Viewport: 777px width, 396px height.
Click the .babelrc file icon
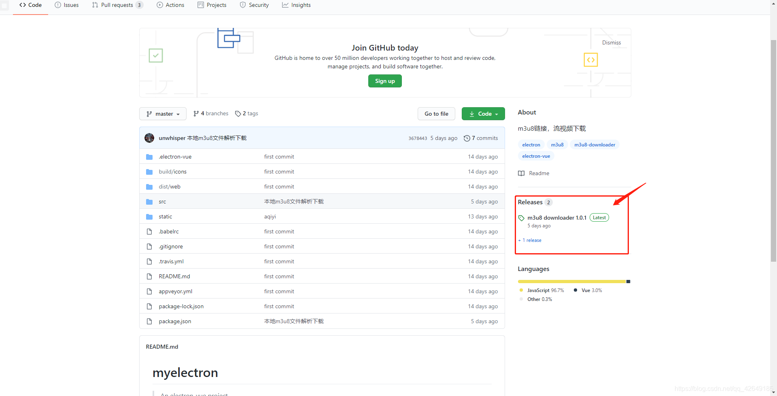(149, 231)
